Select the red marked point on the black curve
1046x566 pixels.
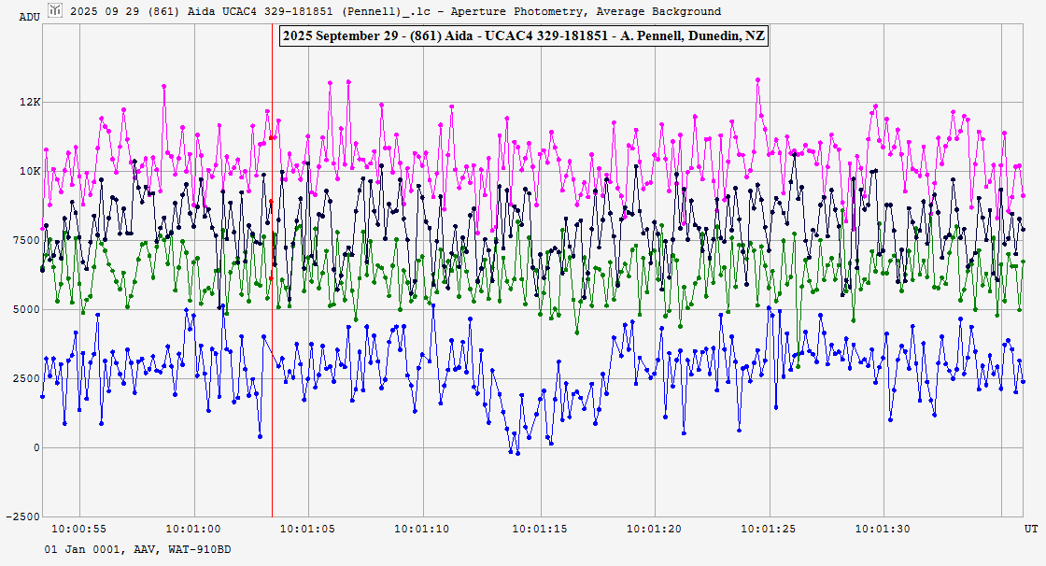272,201
